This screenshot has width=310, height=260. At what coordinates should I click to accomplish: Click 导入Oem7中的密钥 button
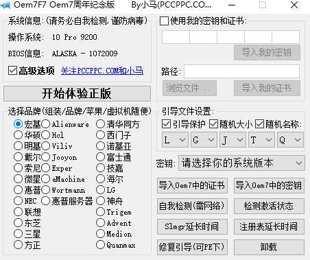(x=269, y=185)
